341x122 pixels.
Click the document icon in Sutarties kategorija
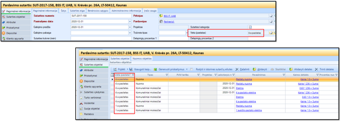click(x=250, y=27)
